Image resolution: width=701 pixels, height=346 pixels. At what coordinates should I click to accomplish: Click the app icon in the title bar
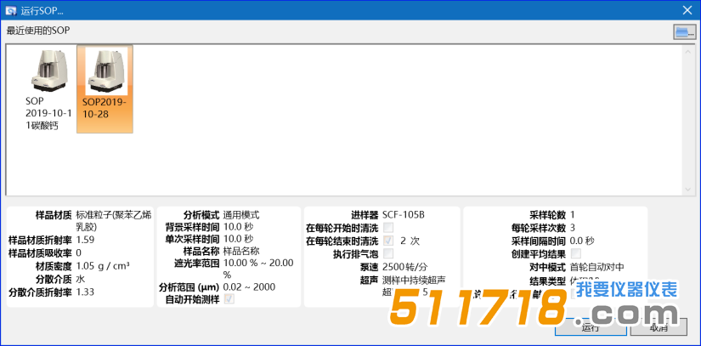click(x=12, y=10)
